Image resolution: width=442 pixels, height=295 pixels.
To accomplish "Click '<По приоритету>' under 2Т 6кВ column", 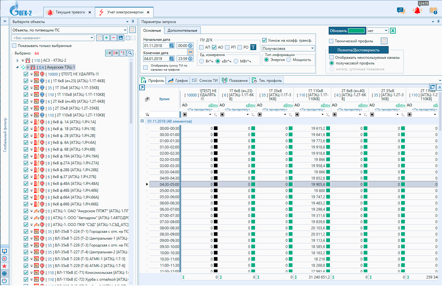I will [350, 109].
